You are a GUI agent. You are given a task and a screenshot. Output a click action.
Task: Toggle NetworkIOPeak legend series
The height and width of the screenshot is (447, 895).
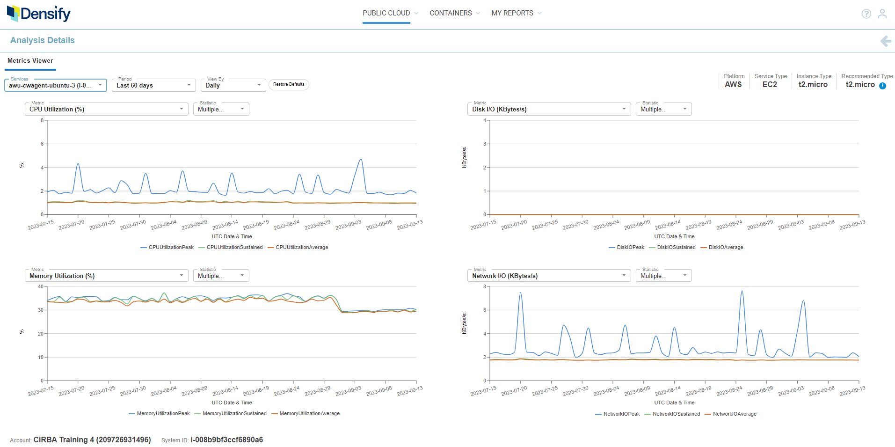618,414
